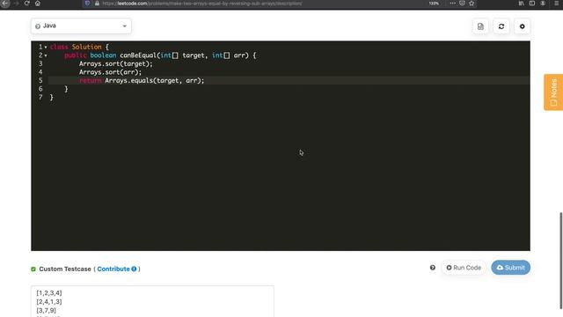563x317 pixels.
Task: Click the 'canBeEqual' method name
Action: coord(138,55)
